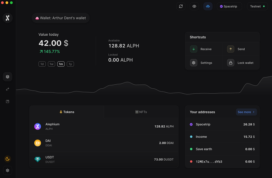Click the Spacetrip address row label
Screen dimensions: 272x178
tap(203, 124)
